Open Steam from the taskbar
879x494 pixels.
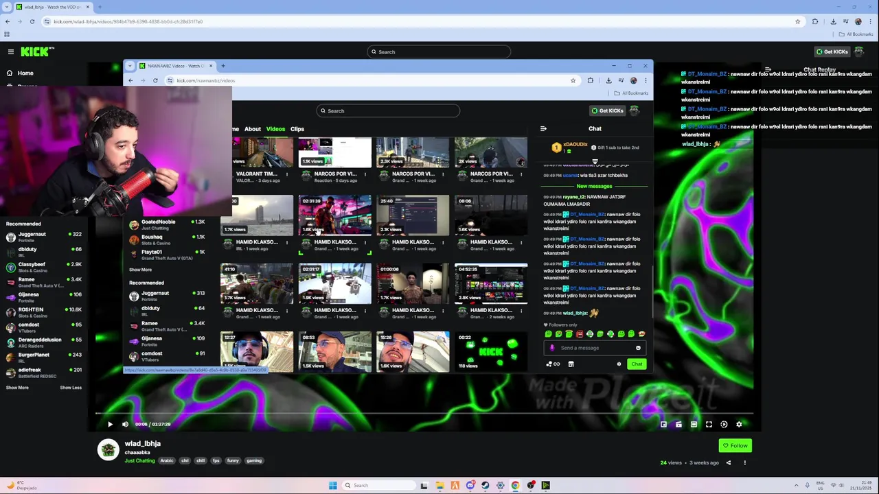click(x=485, y=485)
